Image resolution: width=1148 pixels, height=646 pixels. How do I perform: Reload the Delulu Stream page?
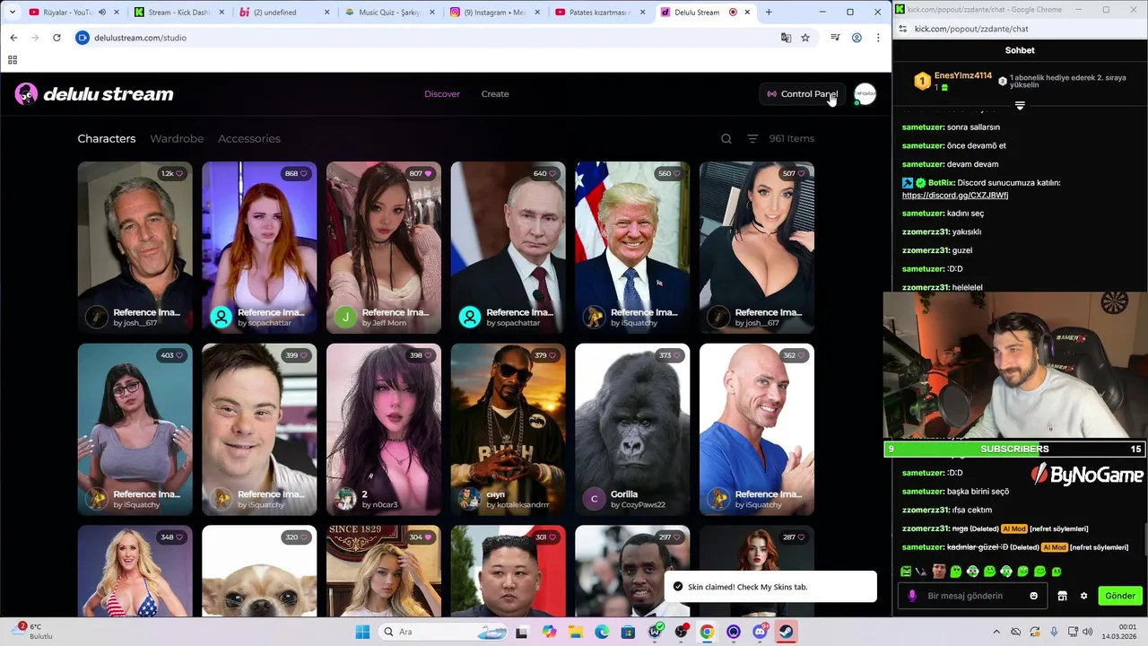(x=57, y=38)
